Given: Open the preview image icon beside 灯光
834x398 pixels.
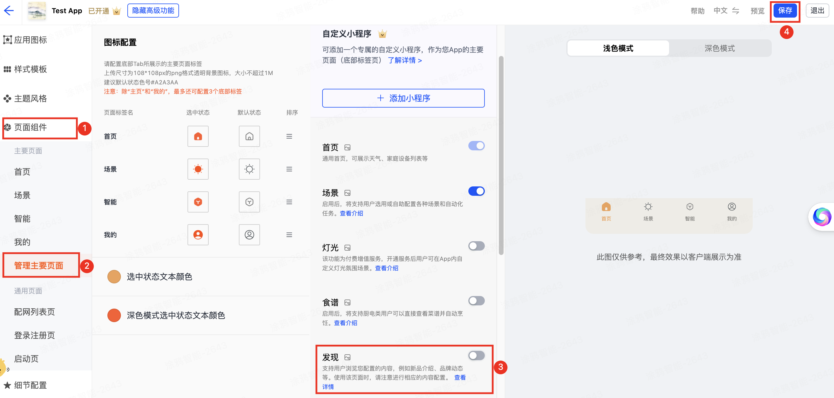Looking at the screenshot, I should coord(347,248).
